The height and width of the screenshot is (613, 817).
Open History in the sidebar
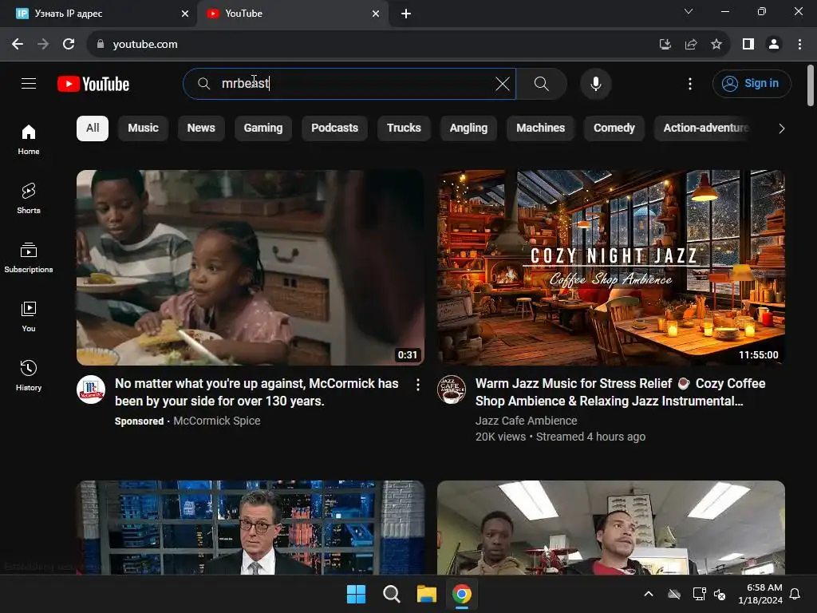tap(29, 375)
